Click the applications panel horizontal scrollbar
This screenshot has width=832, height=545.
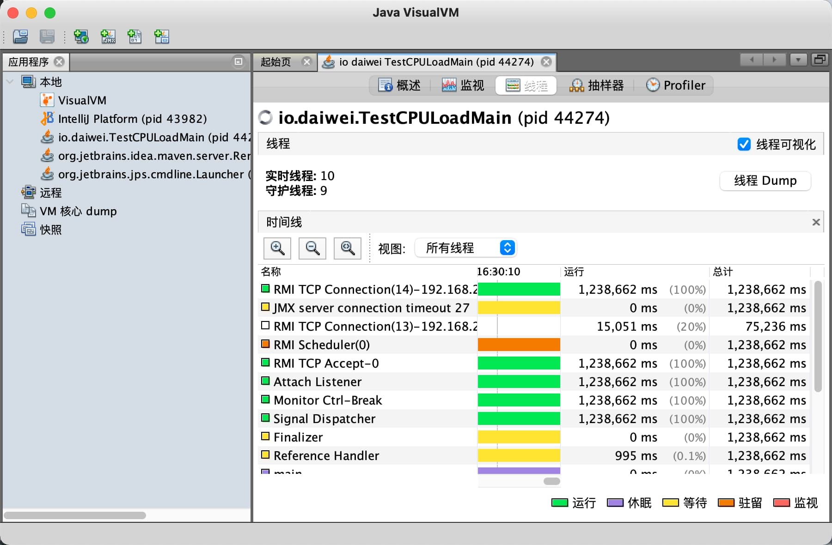click(x=75, y=515)
